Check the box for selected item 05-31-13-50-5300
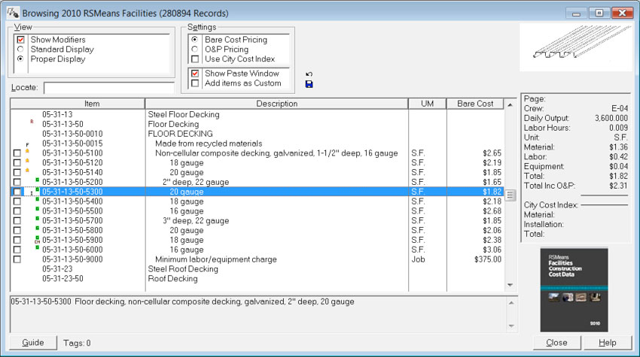640x357 pixels. pos(17,192)
